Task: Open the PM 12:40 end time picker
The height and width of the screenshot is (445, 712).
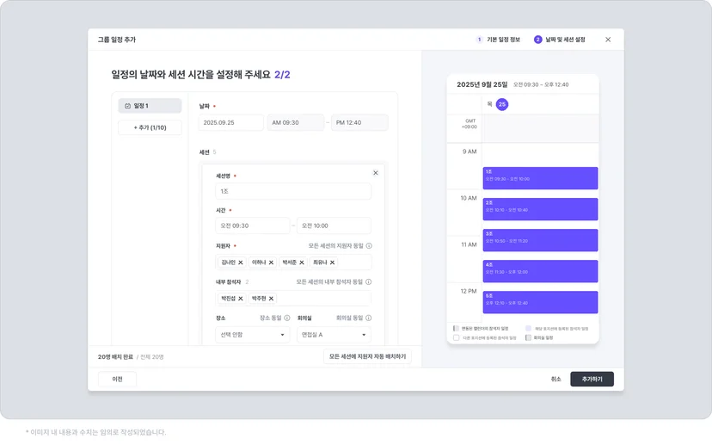Action: 359,122
